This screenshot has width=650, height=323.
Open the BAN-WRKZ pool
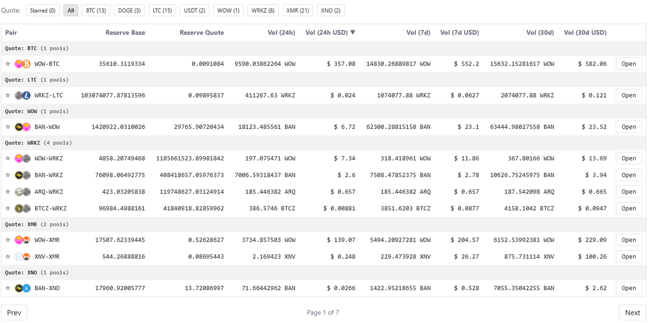(x=628, y=175)
